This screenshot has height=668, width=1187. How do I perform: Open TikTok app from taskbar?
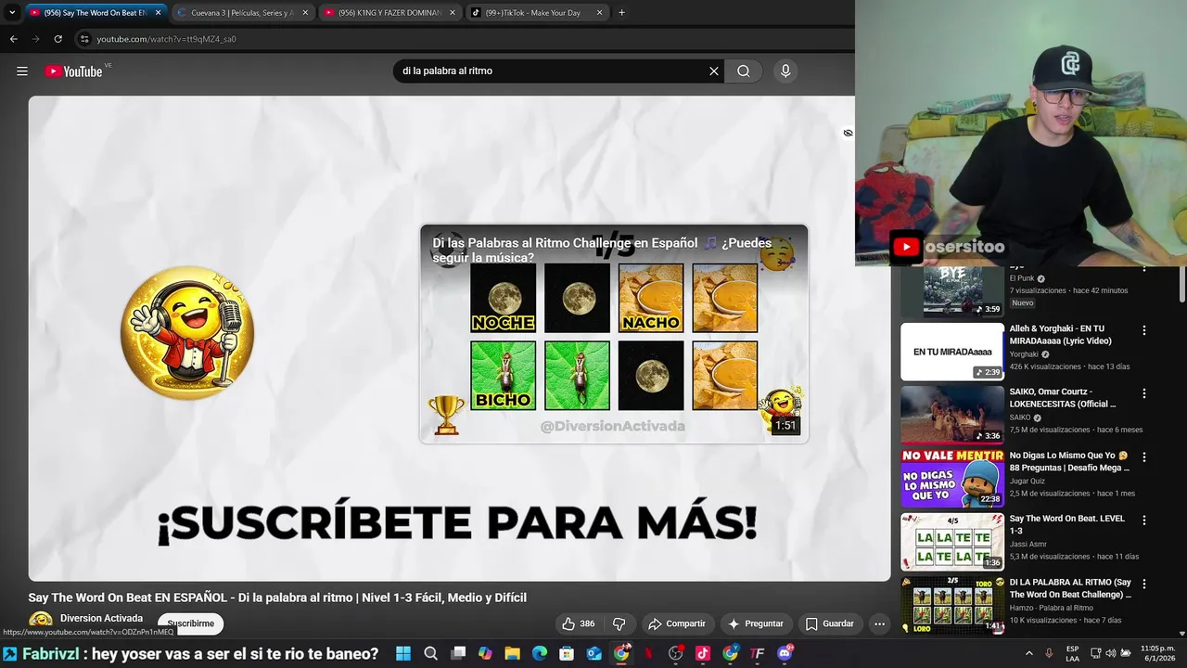(703, 654)
